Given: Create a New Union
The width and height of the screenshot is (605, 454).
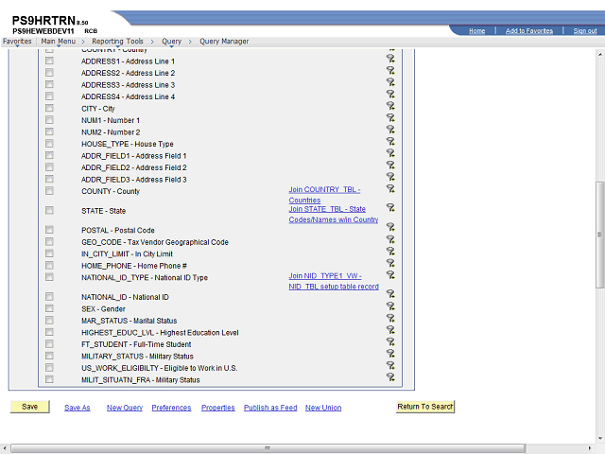Looking at the screenshot, I should 323,408.
